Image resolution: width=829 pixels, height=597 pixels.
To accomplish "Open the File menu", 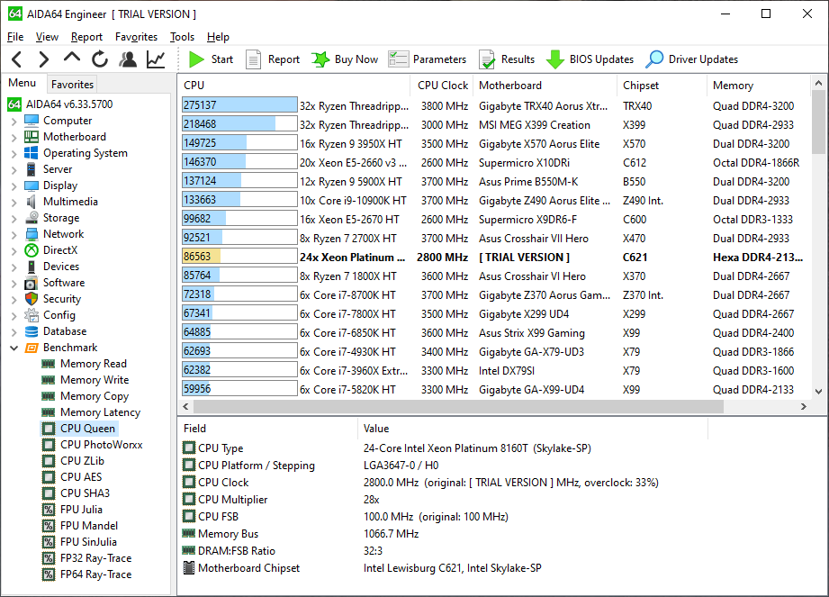I will [x=15, y=37].
